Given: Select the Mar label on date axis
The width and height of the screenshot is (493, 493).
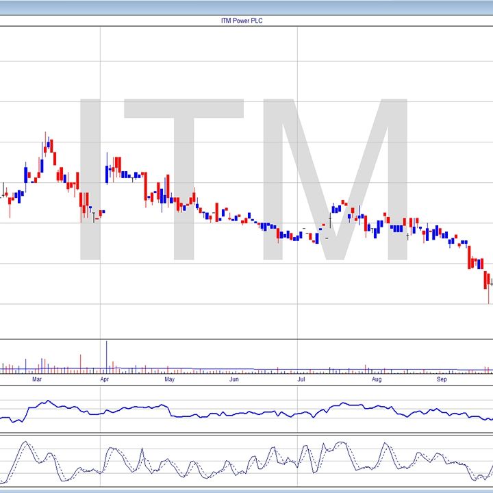Looking at the screenshot, I should click(38, 379).
